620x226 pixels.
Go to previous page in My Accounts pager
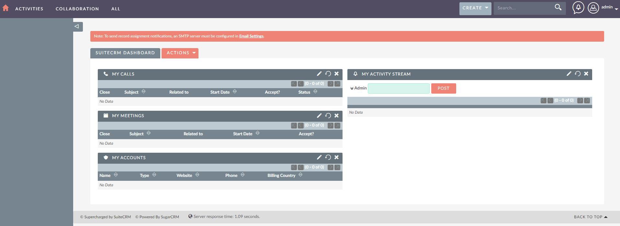(x=301, y=167)
